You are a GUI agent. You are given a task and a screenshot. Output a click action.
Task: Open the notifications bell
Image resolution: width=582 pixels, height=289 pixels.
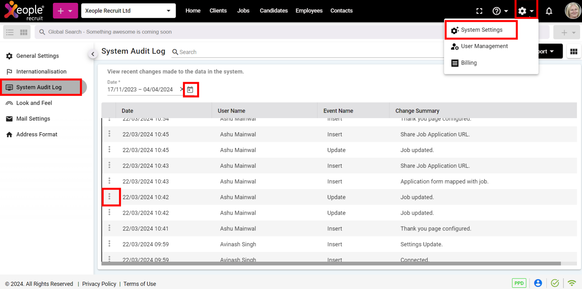point(549,11)
